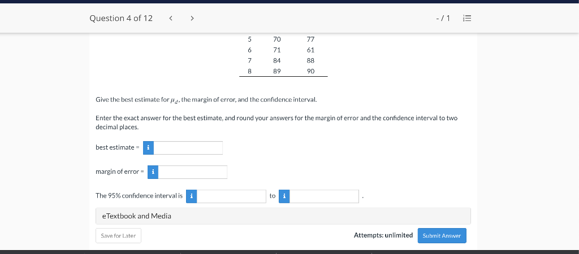Select the 'Enter the exact answer' instruction text
This screenshot has height=254, width=579.
(276, 122)
